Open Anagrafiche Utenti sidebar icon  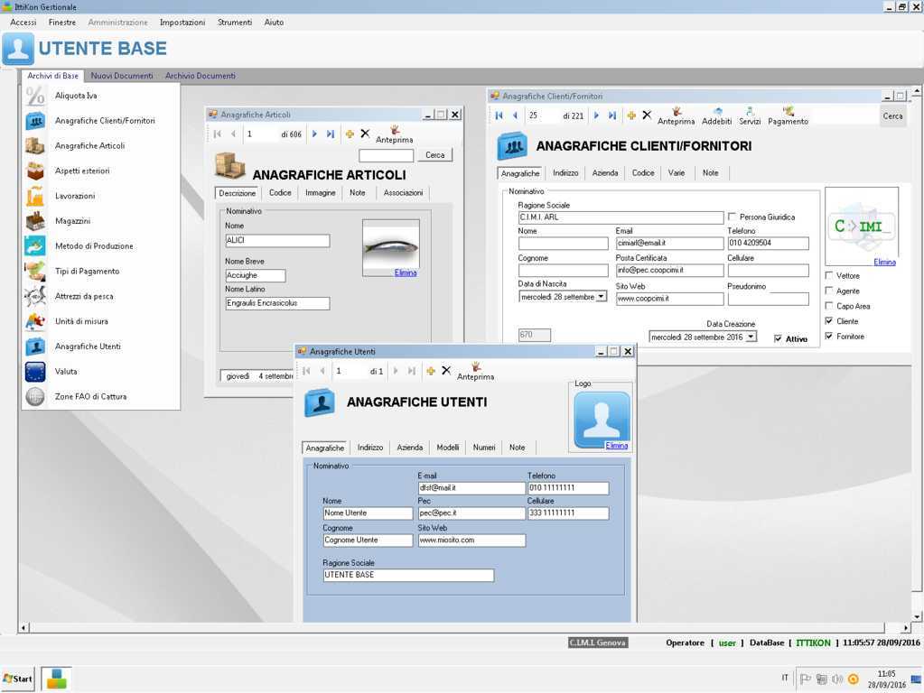pyautogui.click(x=35, y=346)
